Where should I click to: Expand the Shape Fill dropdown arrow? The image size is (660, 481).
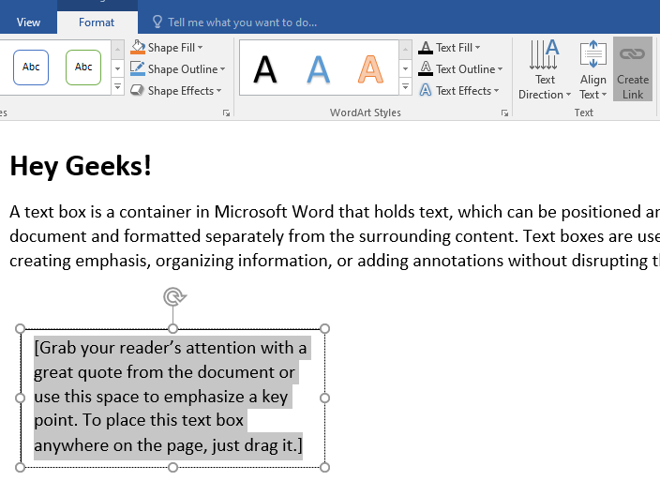click(200, 48)
